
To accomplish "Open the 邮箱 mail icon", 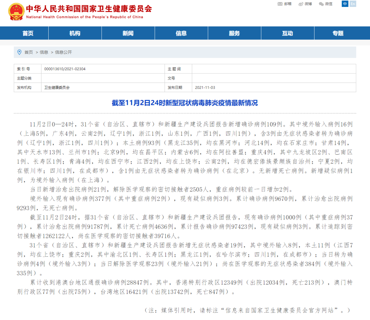I will click(280, 4).
